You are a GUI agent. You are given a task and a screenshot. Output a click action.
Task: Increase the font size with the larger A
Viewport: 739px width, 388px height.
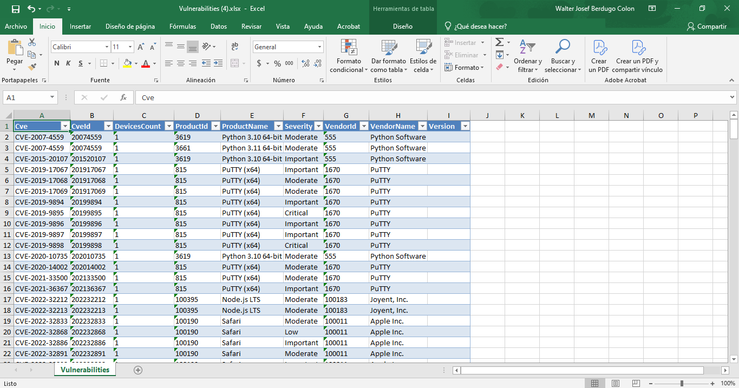pyautogui.click(x=141, y=47)
